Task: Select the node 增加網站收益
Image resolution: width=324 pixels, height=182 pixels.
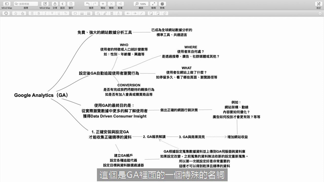Action: [x=237, y=137]
